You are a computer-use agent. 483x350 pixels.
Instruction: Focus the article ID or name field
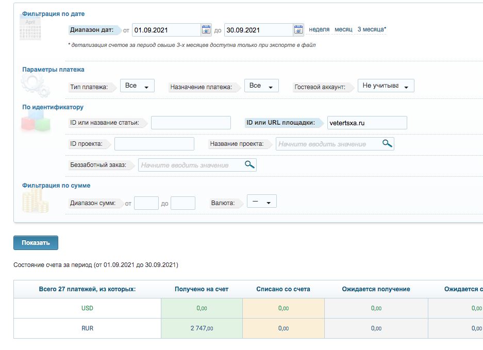point(191,123)
